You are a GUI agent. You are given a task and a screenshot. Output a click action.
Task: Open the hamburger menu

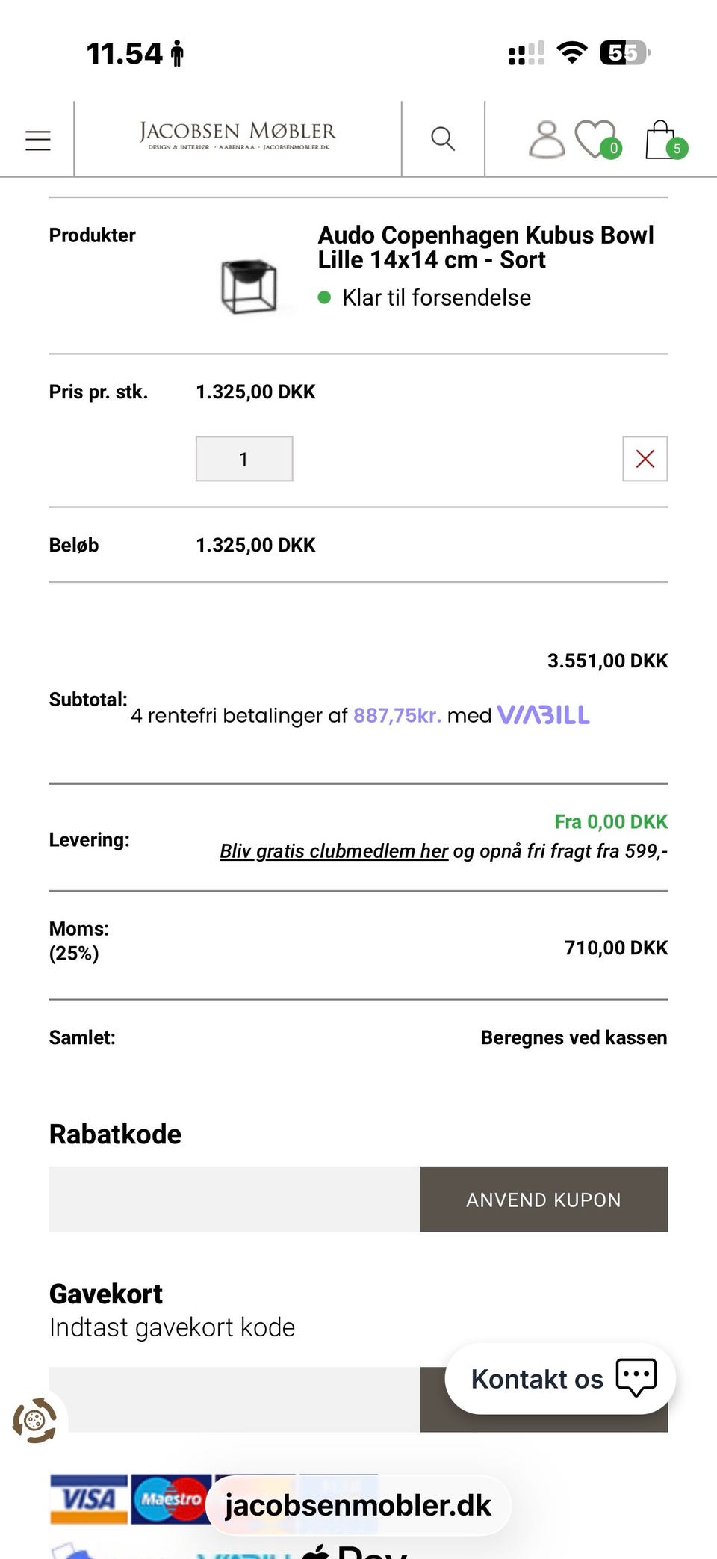coord(38,140)
